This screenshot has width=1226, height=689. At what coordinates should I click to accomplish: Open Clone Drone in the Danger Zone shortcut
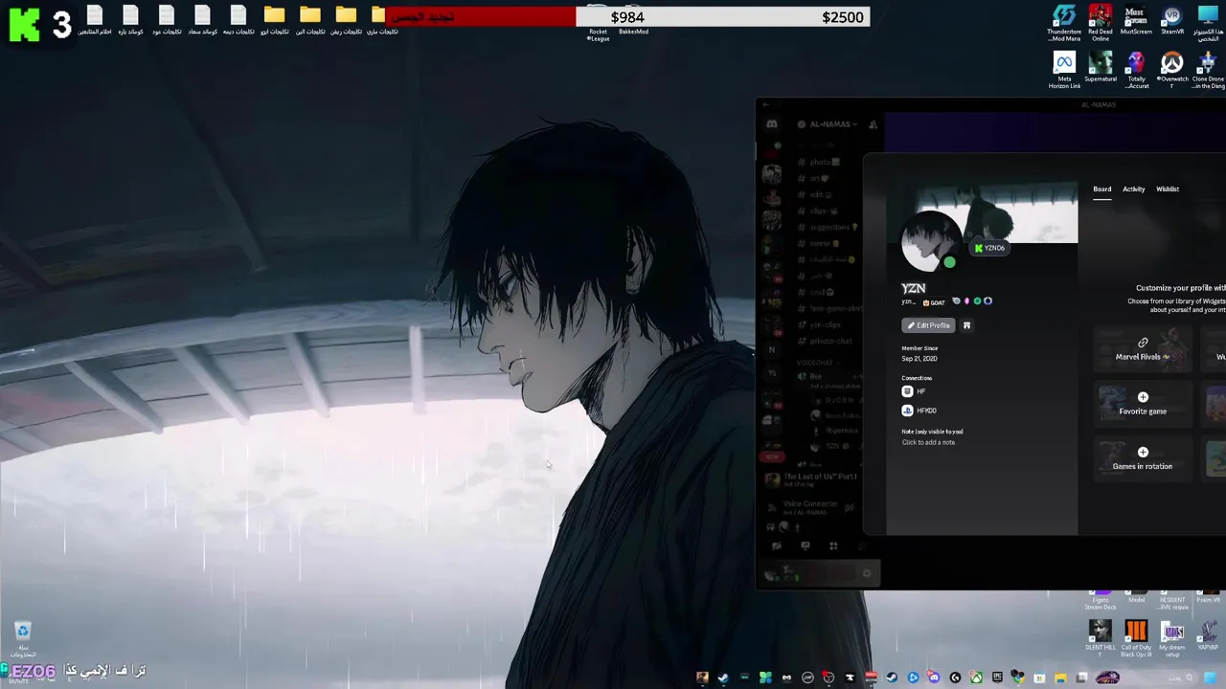pyautogui.click(x=1208, y=71)
